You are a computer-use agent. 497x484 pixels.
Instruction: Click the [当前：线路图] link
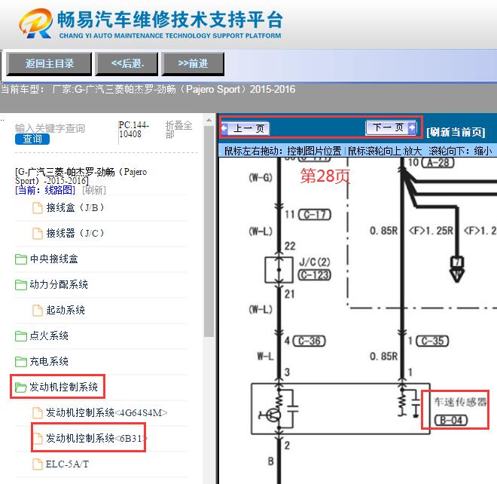[x=45, y=190]
